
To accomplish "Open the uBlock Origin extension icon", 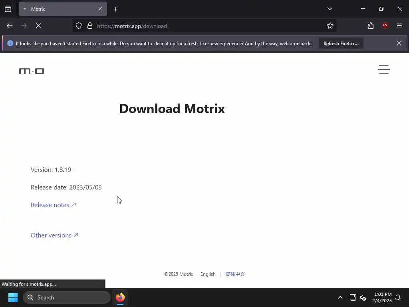I will click(385, 26).
